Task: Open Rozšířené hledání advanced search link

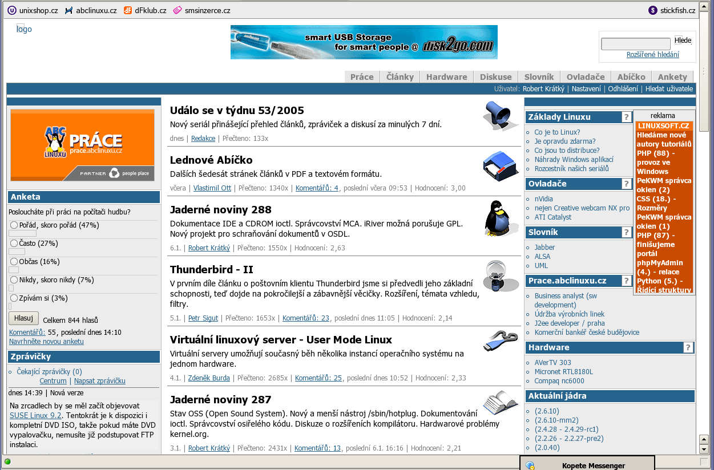Action: point(653,55)
